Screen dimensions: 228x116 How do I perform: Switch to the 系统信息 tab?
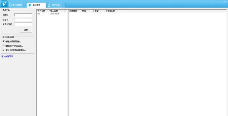(37, 5)
